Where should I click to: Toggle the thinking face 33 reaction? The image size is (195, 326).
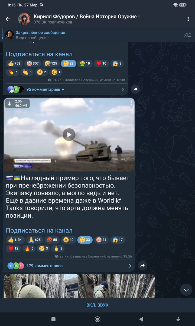pyautogui.click(x=85, y=240)
